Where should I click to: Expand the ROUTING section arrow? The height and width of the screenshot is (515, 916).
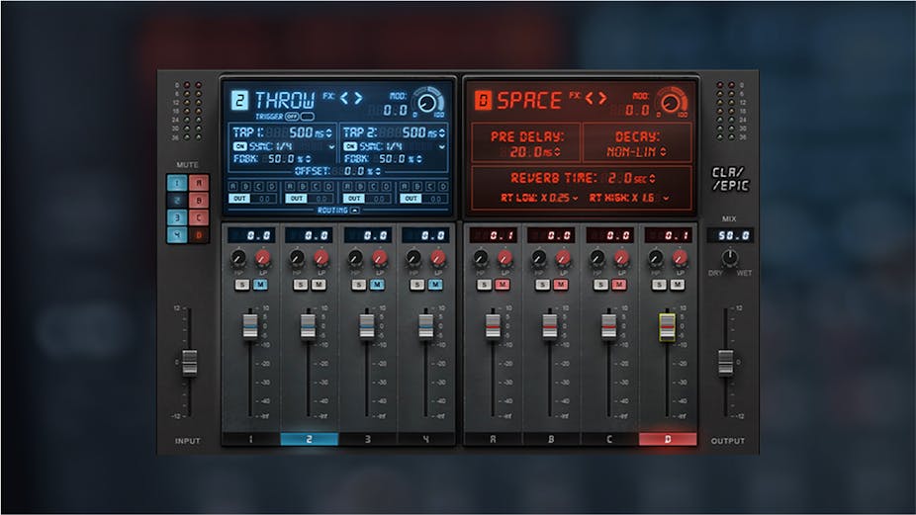click(x=355, y=211)
